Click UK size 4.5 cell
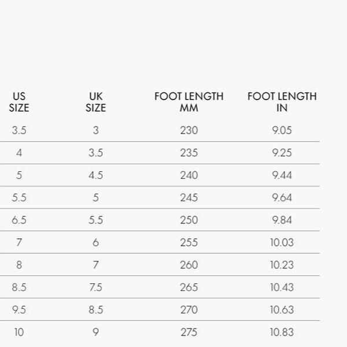 click(96, 175)
